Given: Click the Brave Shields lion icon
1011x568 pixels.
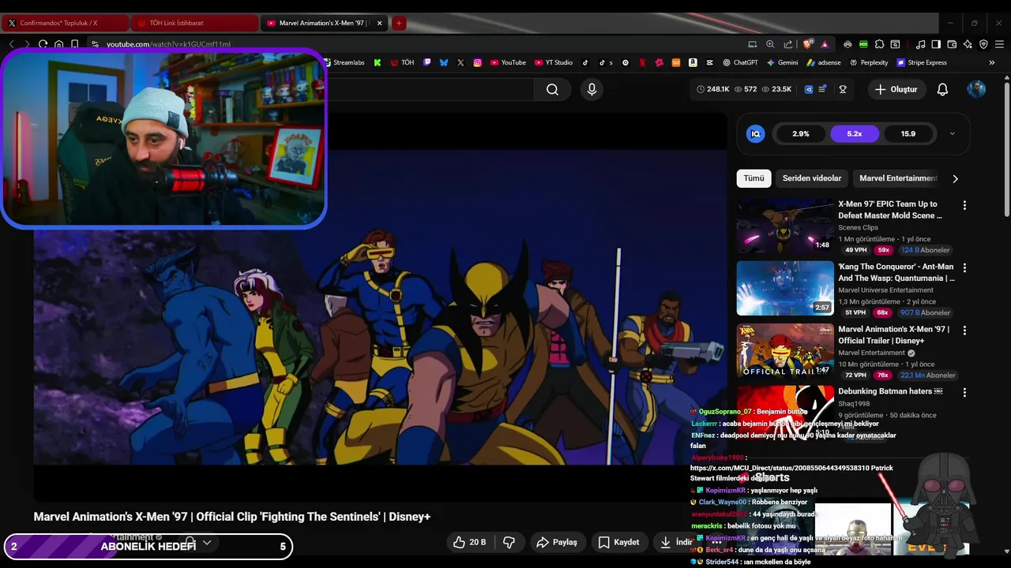Looking at the screenshot, I should click(809, 44).
